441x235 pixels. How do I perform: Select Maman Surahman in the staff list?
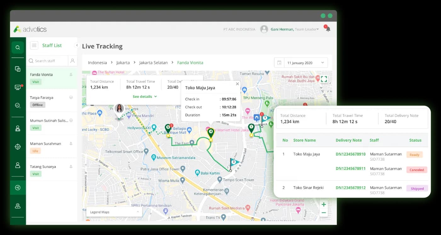pos(52,147)
